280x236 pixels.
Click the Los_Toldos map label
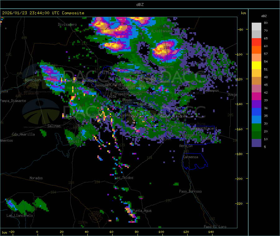click(124, 178)
